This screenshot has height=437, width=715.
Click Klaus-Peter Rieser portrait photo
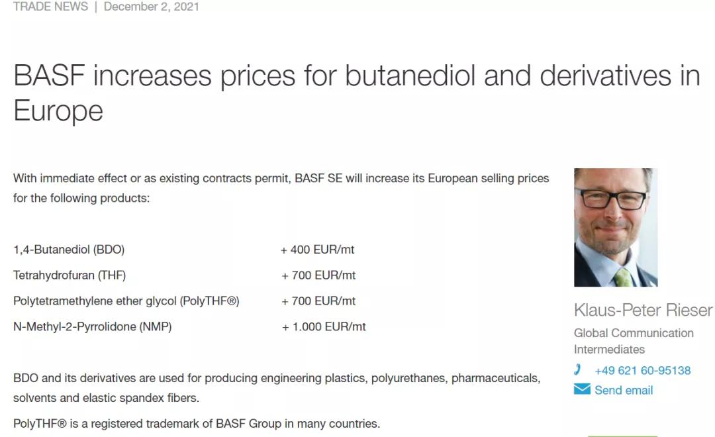point(616,227)
